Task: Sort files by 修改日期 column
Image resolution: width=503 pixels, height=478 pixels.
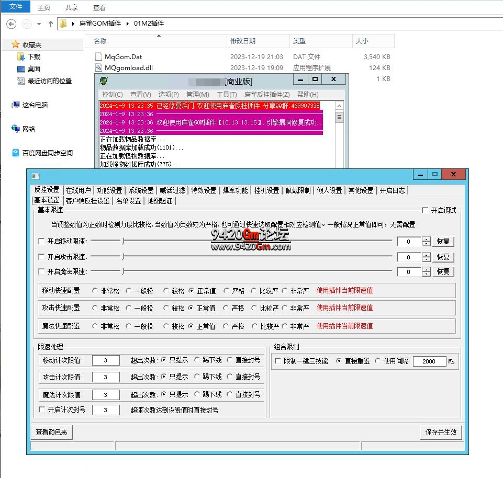Action: 258,41
